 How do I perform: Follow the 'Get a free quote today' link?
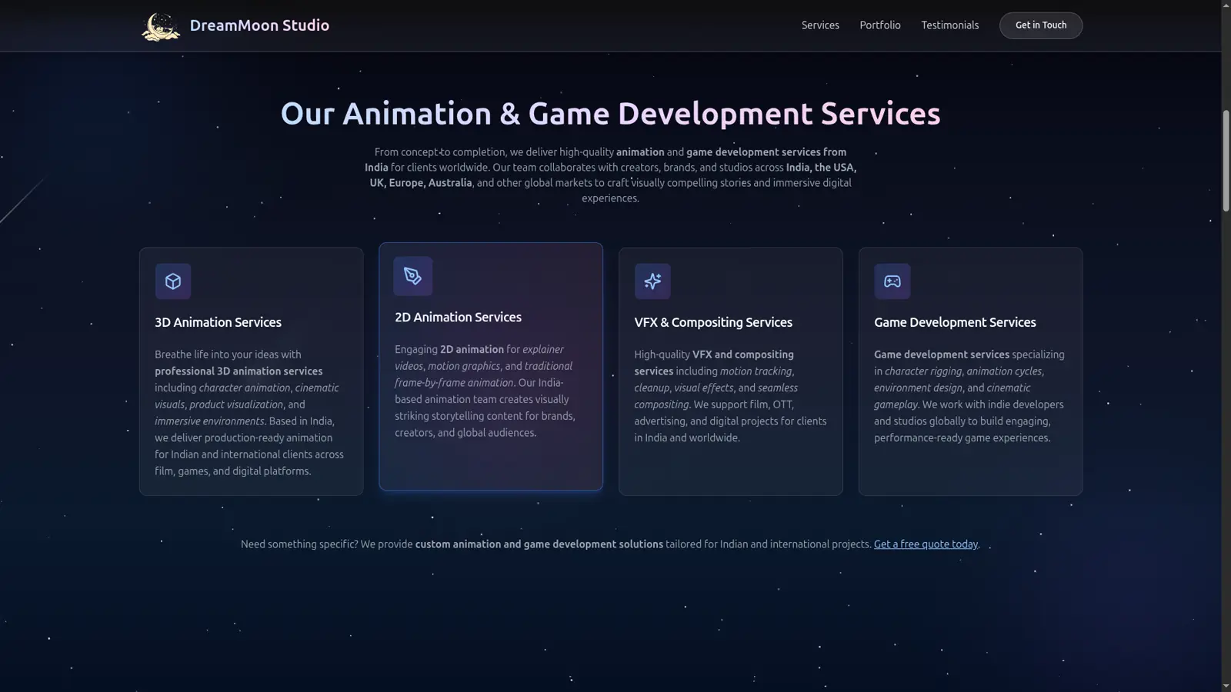[926, 544]
